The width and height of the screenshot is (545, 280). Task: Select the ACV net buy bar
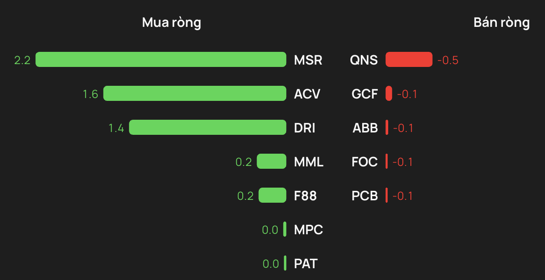click(195, 93)
